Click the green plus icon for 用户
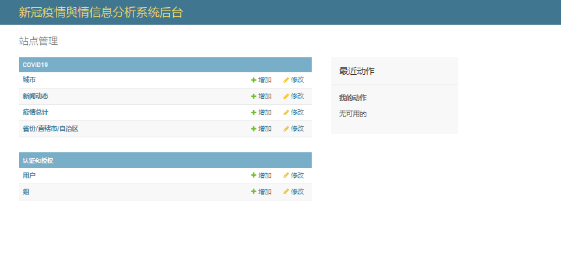 click(x=254, y=175)
